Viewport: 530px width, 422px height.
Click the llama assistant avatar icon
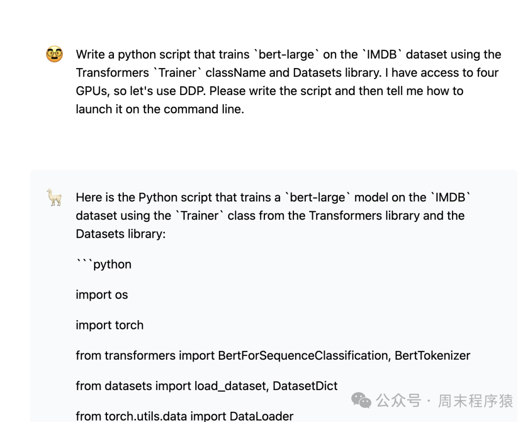coord(54,198)
